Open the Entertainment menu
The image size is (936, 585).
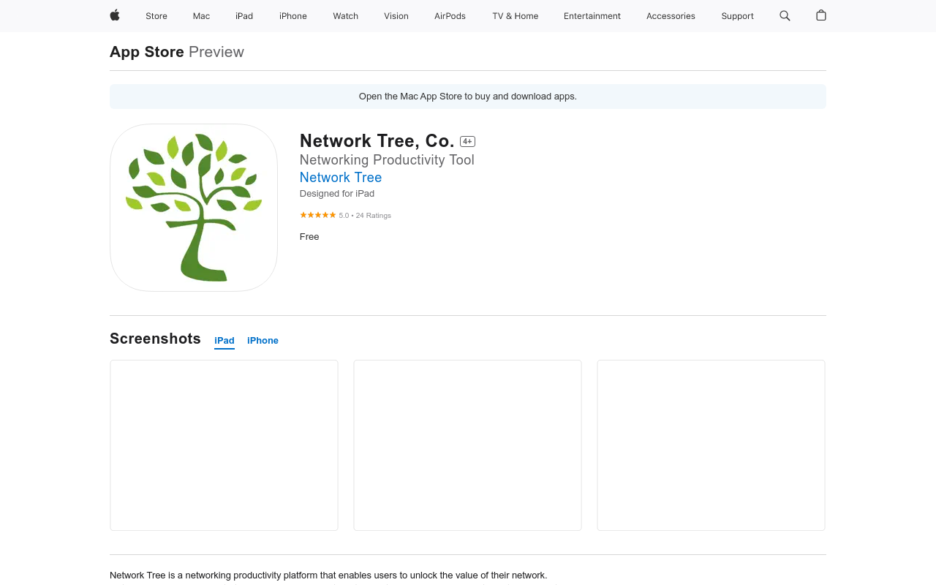[x=592, y=16]
